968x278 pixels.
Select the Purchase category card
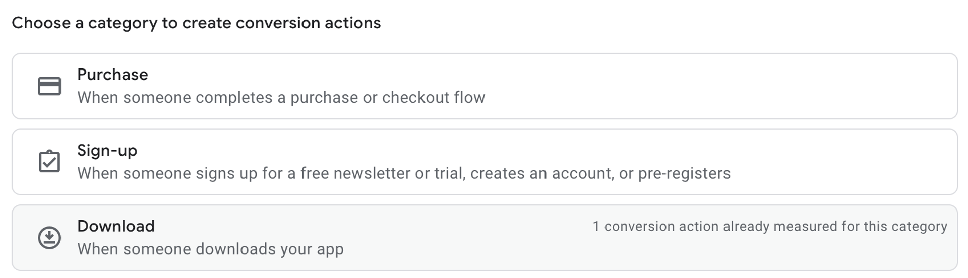(485, 86)
